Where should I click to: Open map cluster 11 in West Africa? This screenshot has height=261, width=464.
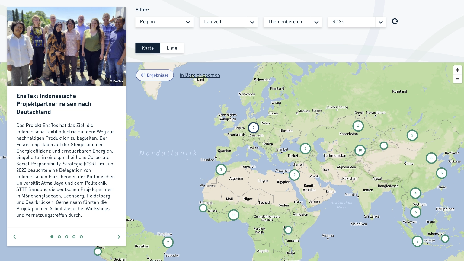(x=234, y=215)
